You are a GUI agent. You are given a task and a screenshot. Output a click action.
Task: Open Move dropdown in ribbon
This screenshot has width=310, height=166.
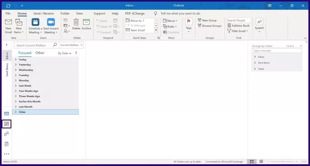tap(170, 21)
